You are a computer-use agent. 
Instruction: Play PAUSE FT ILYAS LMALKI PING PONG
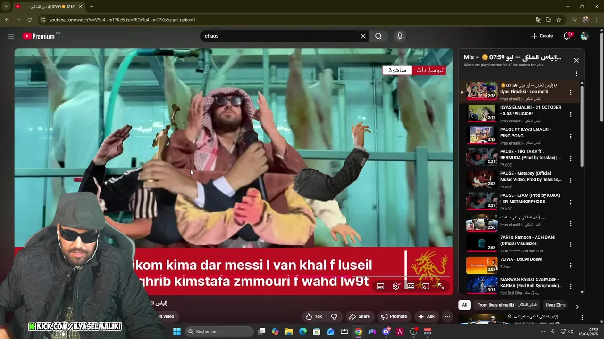click(482, 135)
